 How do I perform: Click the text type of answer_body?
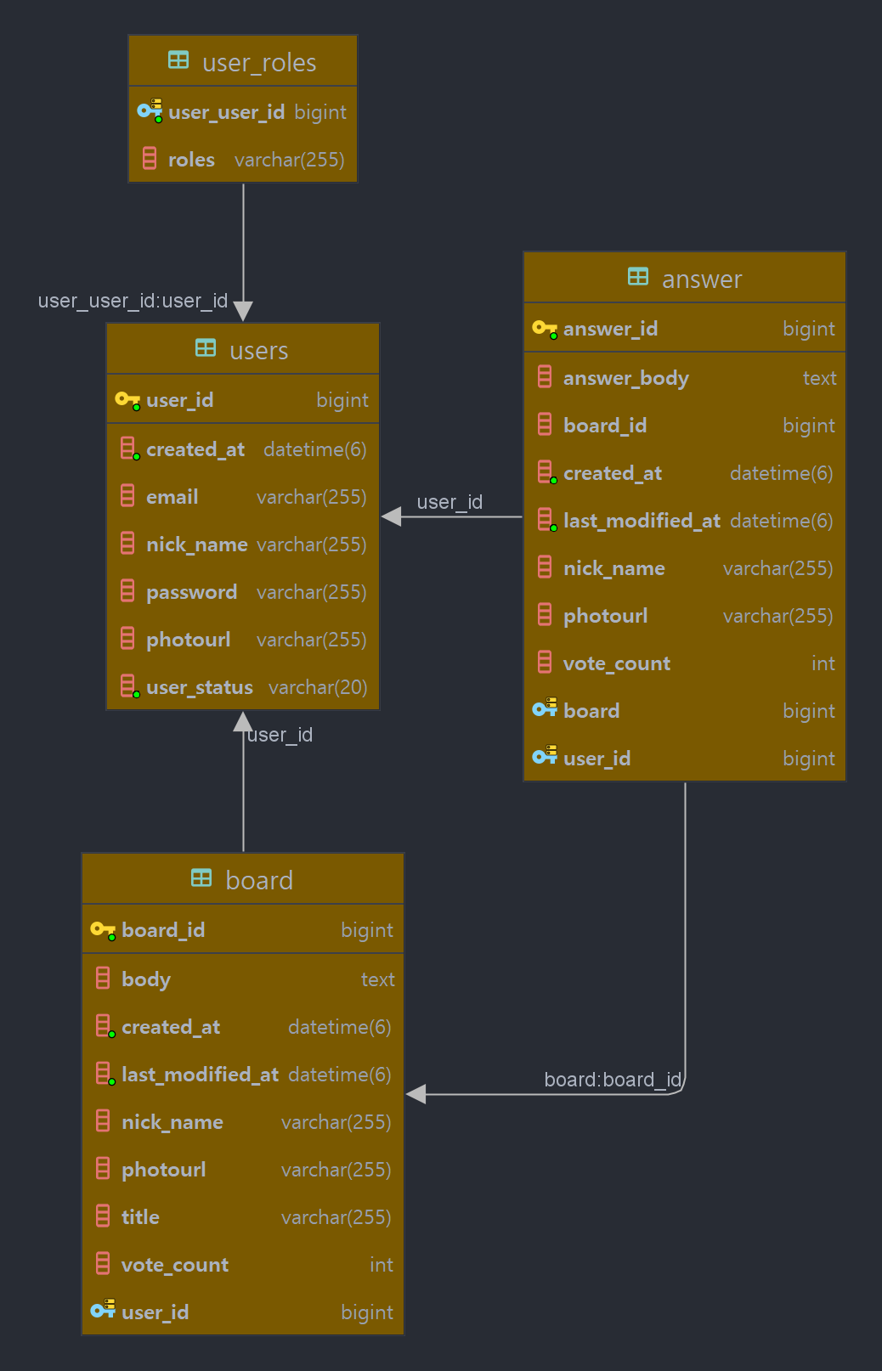coord(820,378)
